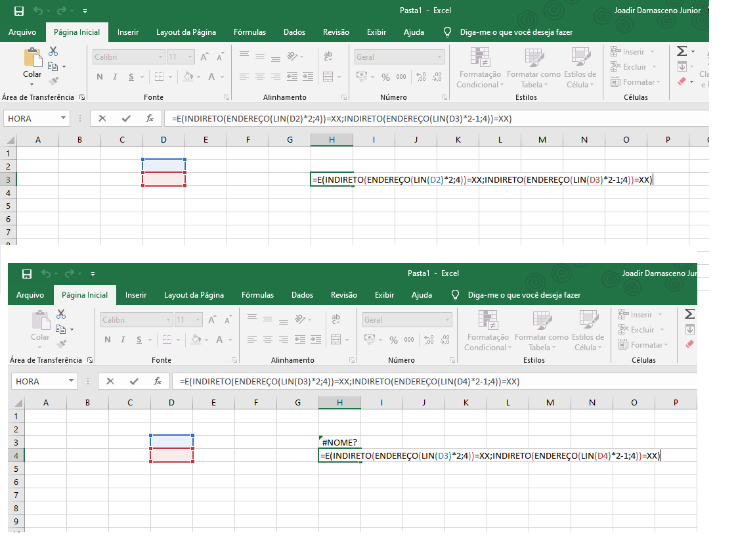738x552 pixels.
Task: Open Arquivo tab in top window
Action: 22,32
